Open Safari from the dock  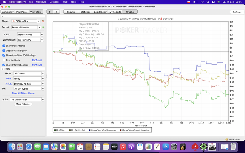(29, 147)
